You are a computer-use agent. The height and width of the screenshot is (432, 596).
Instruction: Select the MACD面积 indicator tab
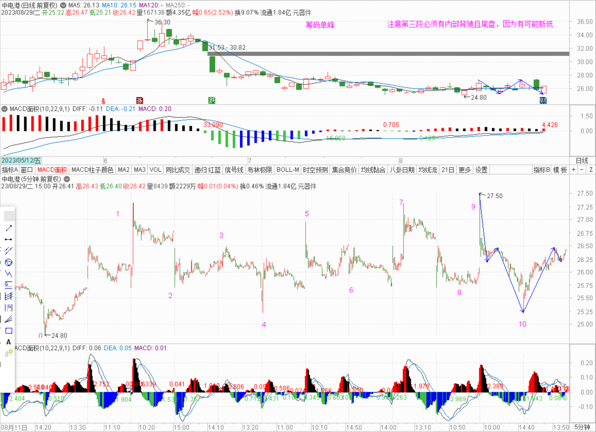52,170
